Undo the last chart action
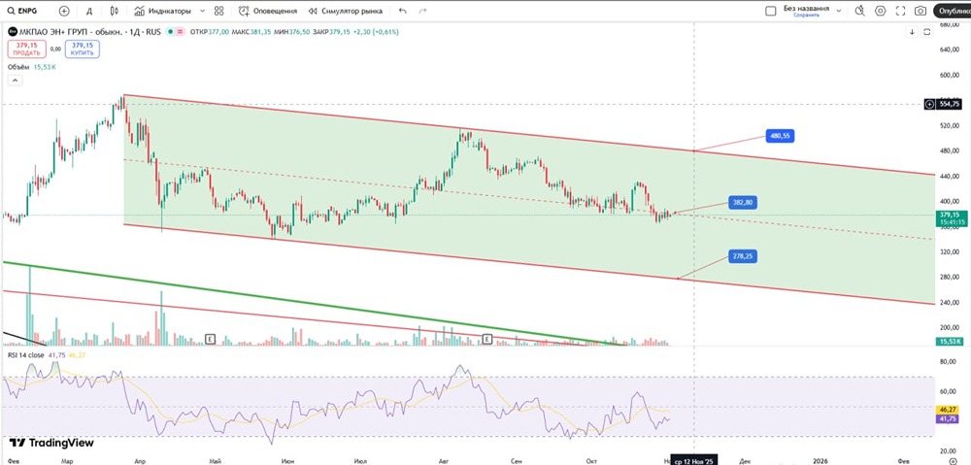The height and width of the screenshot is (465, 971). 403,11
